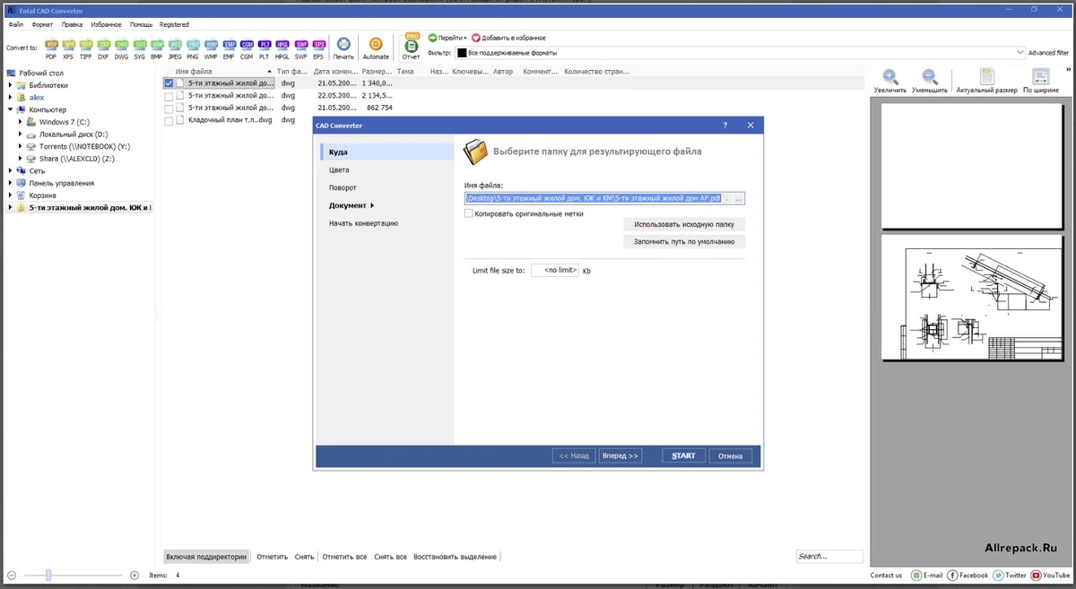The width and height of the screenshot is (1076, 589).
Task: Click Запомнить путь по умолчанию
Action: (684, 241)
